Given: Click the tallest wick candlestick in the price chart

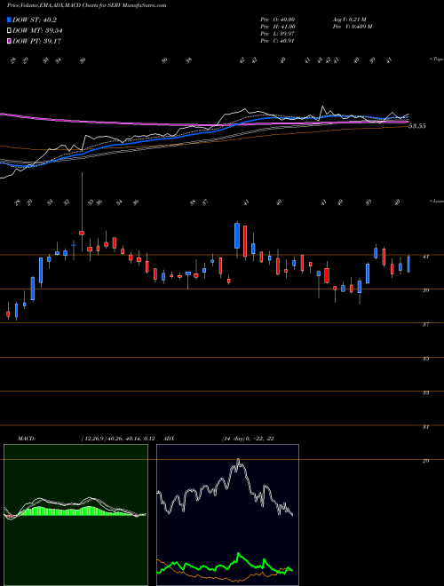Looking at the screenshot, I should click(82, 213).
